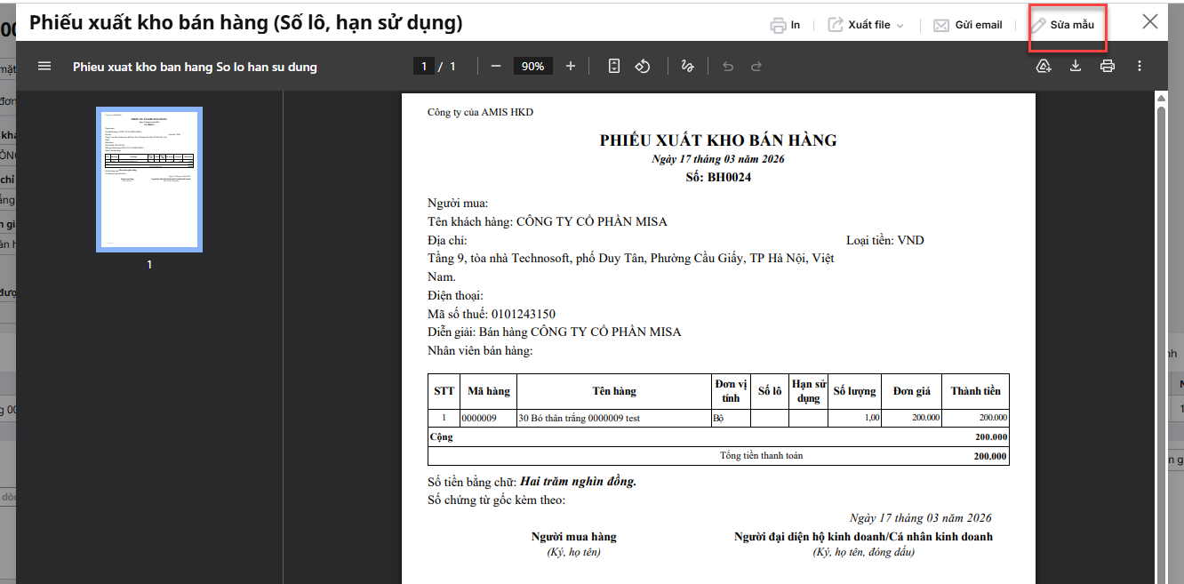The image size is (1184, 584).
Task: Click the page number input field
Action: [x=425, y=67]
